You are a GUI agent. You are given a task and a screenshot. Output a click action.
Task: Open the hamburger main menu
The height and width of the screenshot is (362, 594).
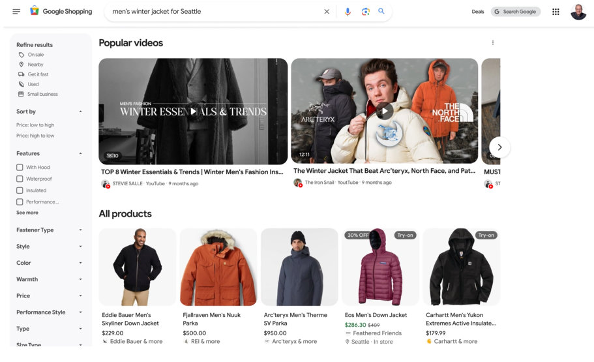coord(16,11)
